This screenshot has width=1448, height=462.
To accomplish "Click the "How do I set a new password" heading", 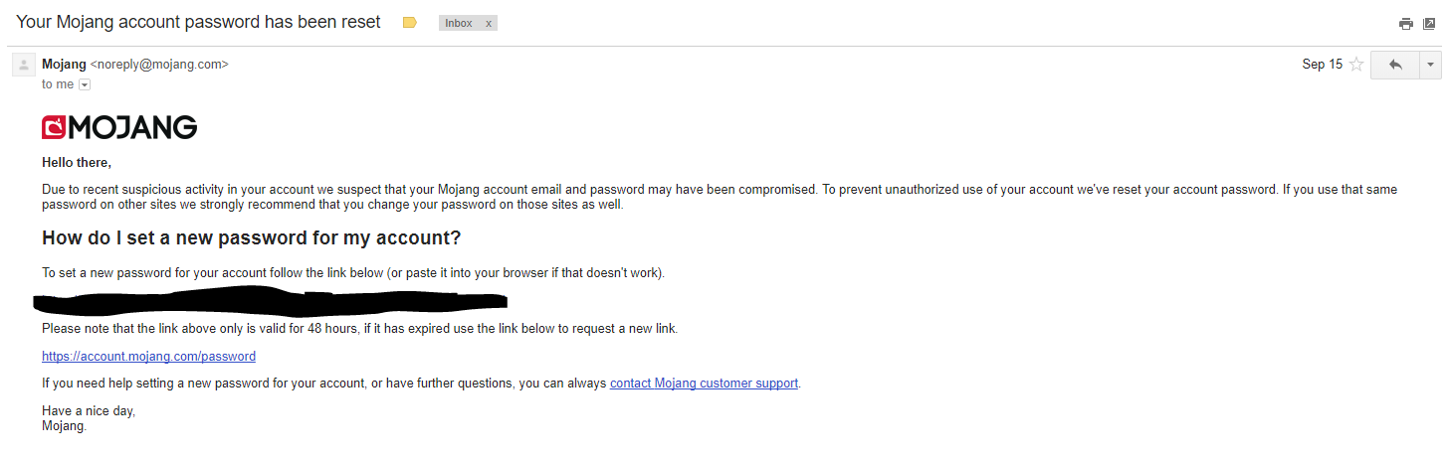I will pyautogui.click(x=252, y=238).
